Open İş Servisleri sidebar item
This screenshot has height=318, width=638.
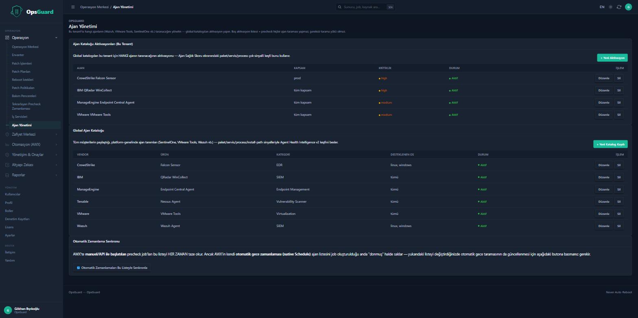(x=20, y=117)
